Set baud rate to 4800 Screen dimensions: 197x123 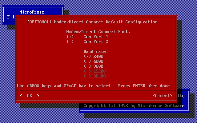point(87,61)
